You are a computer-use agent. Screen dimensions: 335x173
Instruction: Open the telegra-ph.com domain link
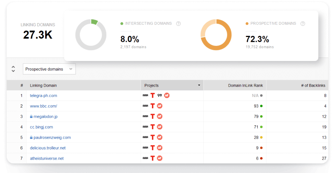click(43, 96)
